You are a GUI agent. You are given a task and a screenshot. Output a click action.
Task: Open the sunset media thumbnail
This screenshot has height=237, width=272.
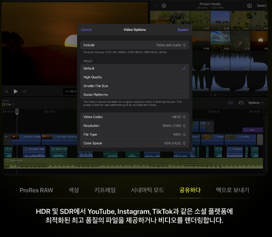pyautogui.click(x=259, y=41)
